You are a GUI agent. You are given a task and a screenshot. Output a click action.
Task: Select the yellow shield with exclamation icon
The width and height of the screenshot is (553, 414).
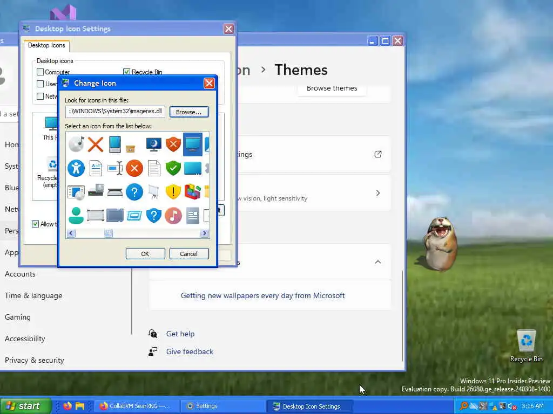point(173,192)
